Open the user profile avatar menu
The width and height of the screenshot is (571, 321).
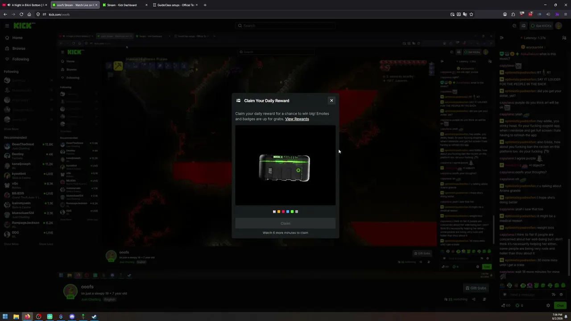(559, 26)
